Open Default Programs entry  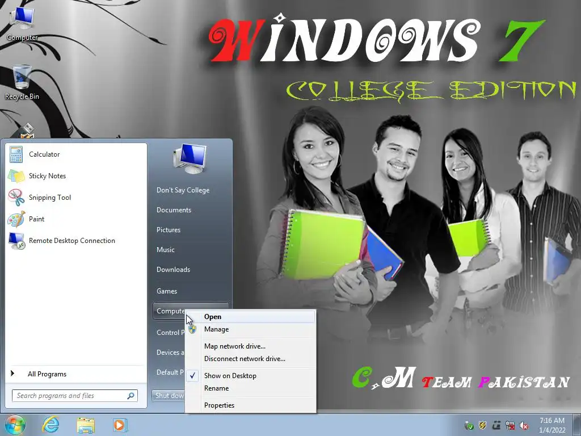coord(170,372)
